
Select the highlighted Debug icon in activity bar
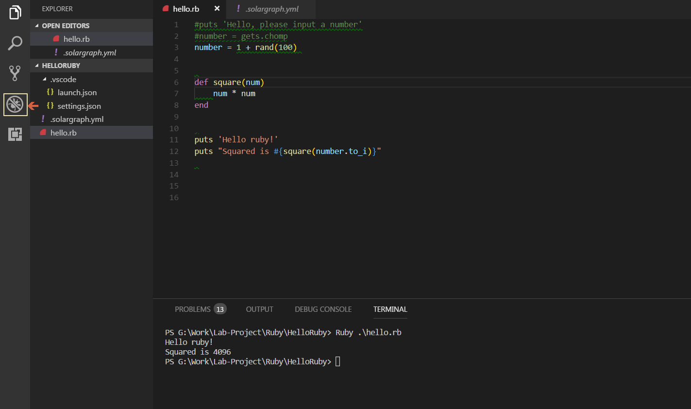pos(15,104)
